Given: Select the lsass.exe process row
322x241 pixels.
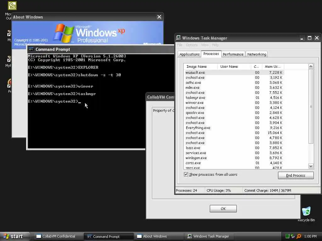Looking at the screenshot, I should tap(234, 148).
